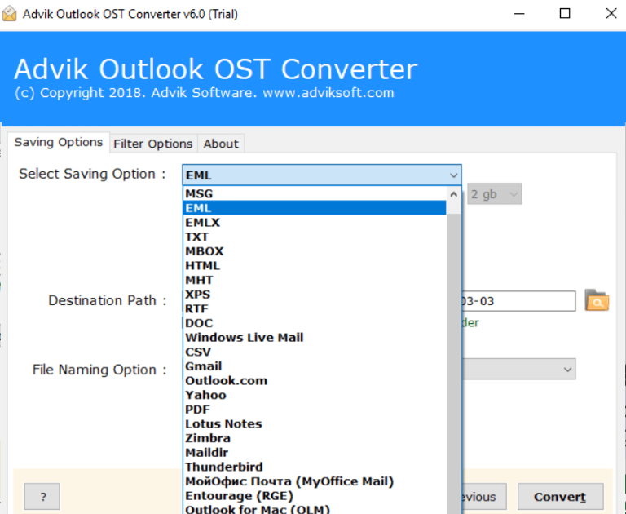Image resolution: width=626 pixels, height=514 pixels.
Task: Maximize the Advik converter window
Action: point(565,14)
